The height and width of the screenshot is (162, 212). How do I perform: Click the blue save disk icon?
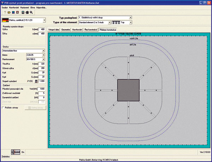pyautogui.click(x=13, y=12)
